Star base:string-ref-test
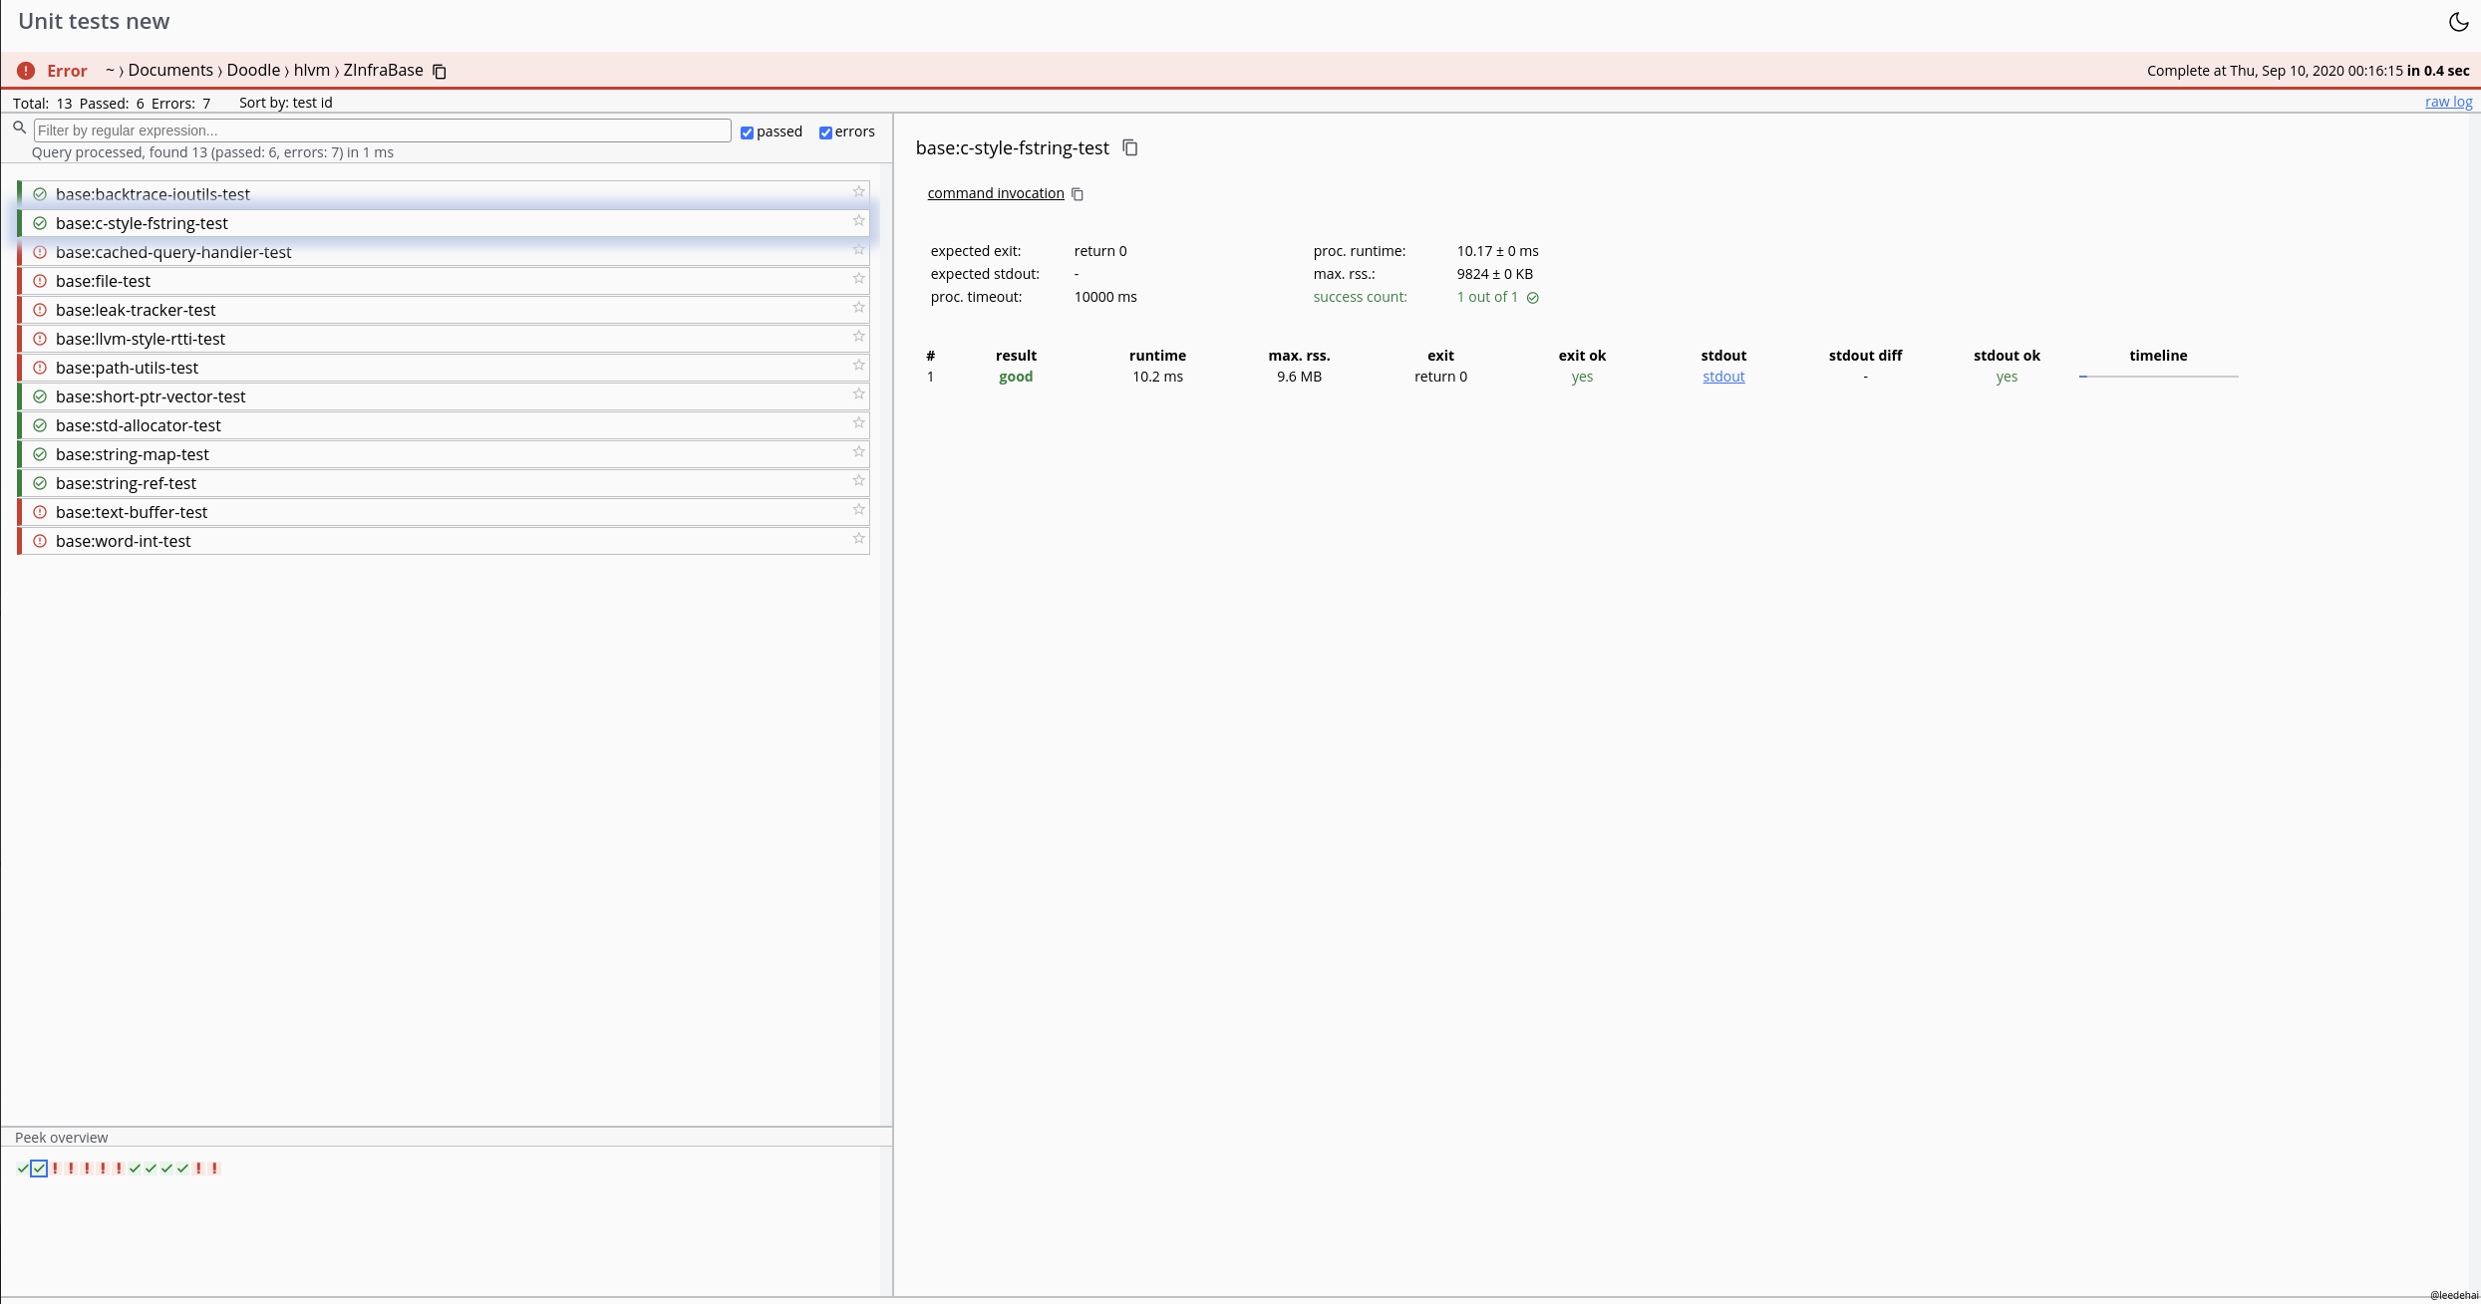The image size is (2481, 1304). click(x=858, y=480)
